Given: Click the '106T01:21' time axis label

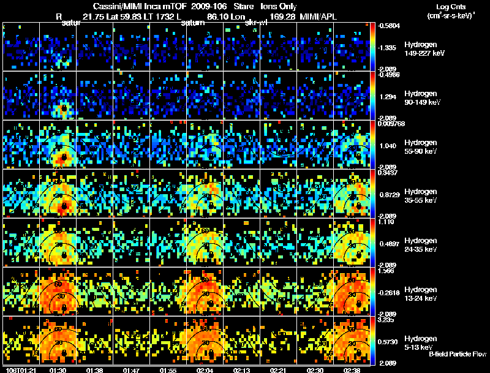Looking at the screenshot, I should tap(21, 370).
